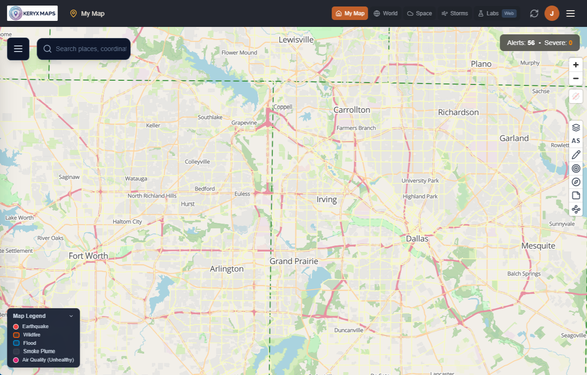Click the My Map location pin icon
The height and width of the screenshot is (375, 587).
73,13
